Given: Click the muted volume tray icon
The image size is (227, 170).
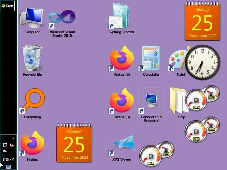Looking at the screenshot, I should pyautogui.click(x=12, y=145).
